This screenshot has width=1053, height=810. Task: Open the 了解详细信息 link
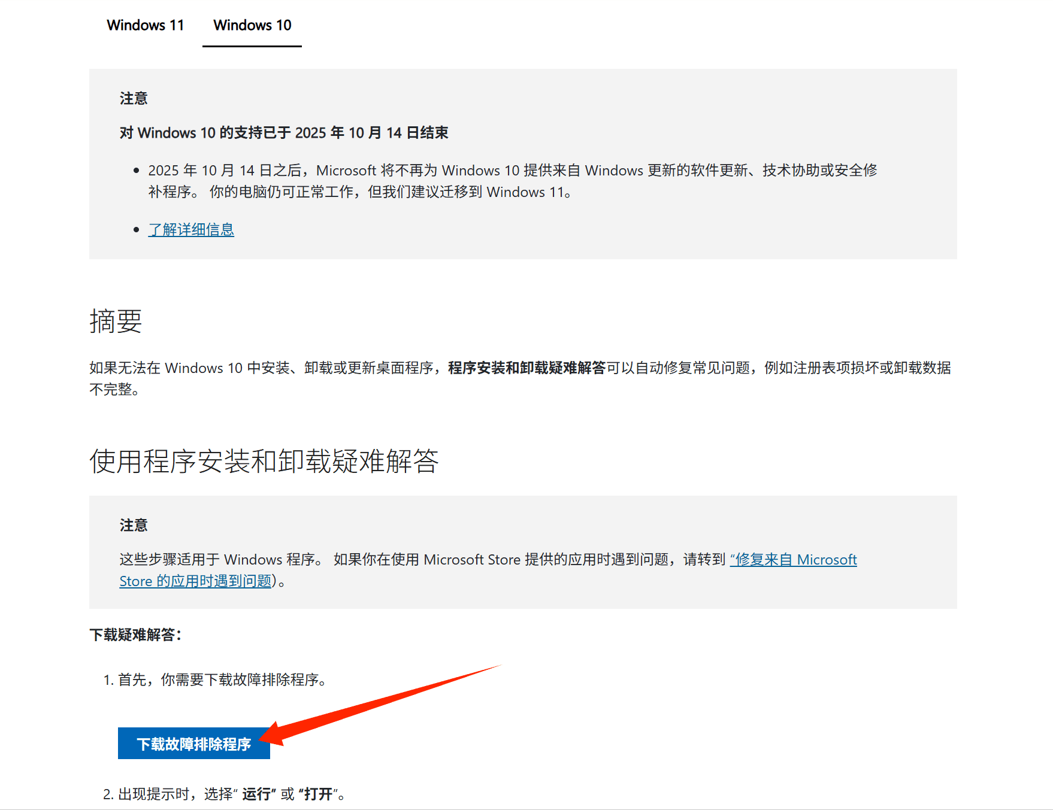click(191, 229)
